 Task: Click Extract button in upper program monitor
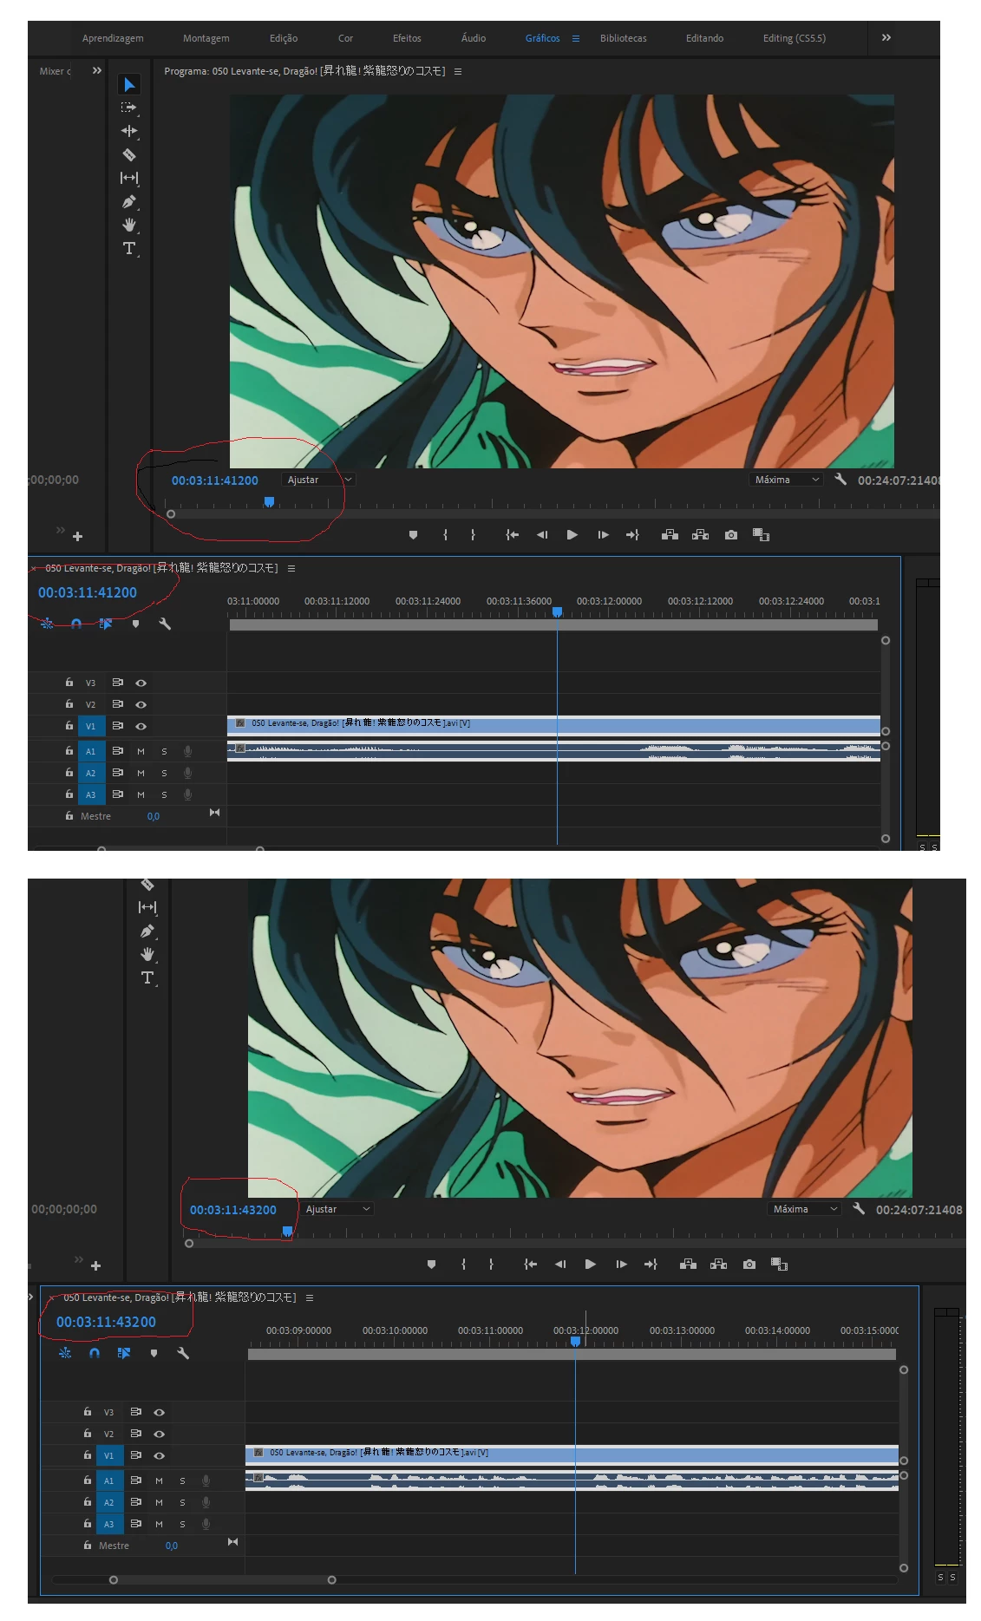pos(700,535)
